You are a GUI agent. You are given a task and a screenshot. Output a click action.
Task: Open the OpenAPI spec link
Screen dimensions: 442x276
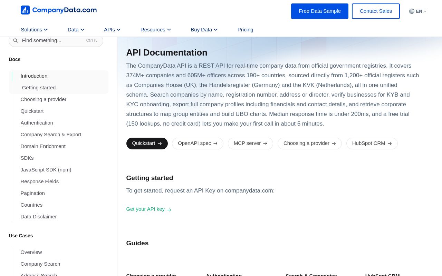click(x=198, y=144)
